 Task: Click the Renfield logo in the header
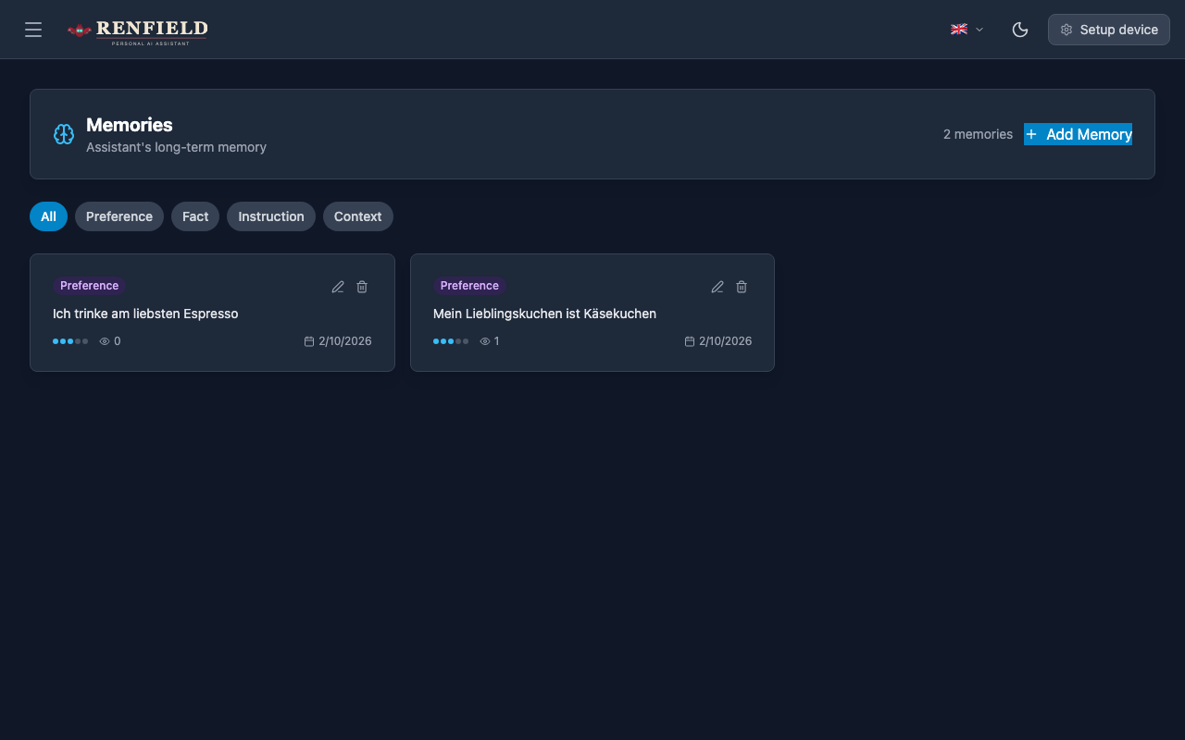tap(137, 31)
